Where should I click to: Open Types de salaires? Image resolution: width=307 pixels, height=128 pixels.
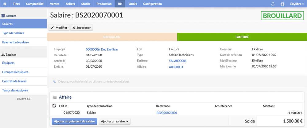(23, 33)
